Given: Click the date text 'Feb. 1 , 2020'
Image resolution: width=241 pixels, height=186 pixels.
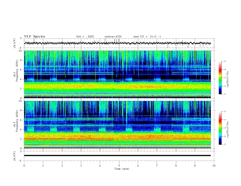Looking at the screenshot, I should [85, 36].
